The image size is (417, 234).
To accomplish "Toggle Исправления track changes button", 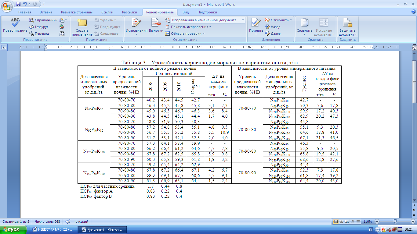I will pyautogui.click(x=136, y=23).
